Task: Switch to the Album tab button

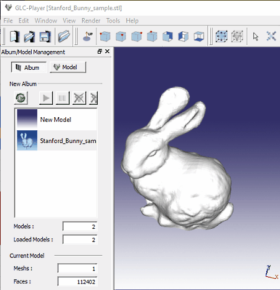Action: click(x=29, y=67)
